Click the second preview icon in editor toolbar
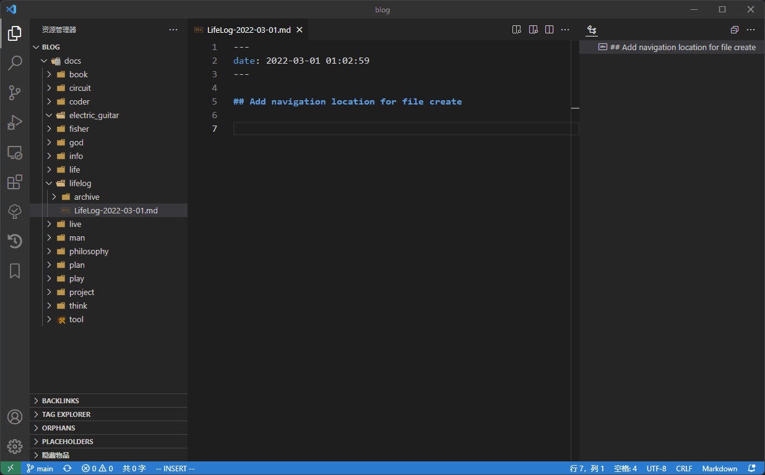Viewport: 765px width, 475px height. (x=534, y=30)
